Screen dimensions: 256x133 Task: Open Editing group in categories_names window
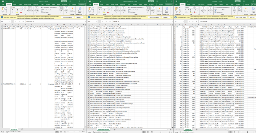tap(153, 9)
